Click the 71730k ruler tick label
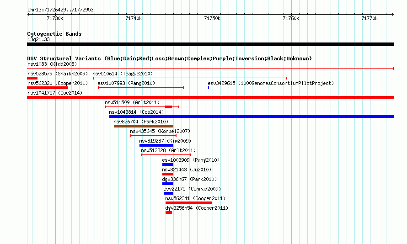The image size is (407, 244). tap(55, 18)
